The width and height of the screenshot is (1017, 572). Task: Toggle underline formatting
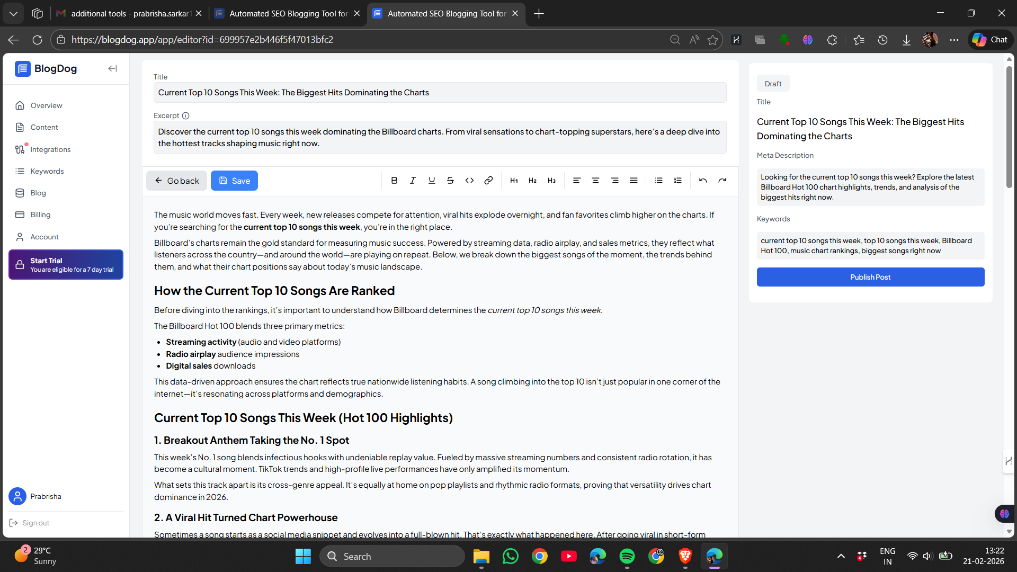pyautogui.click(x=432, y=181)
